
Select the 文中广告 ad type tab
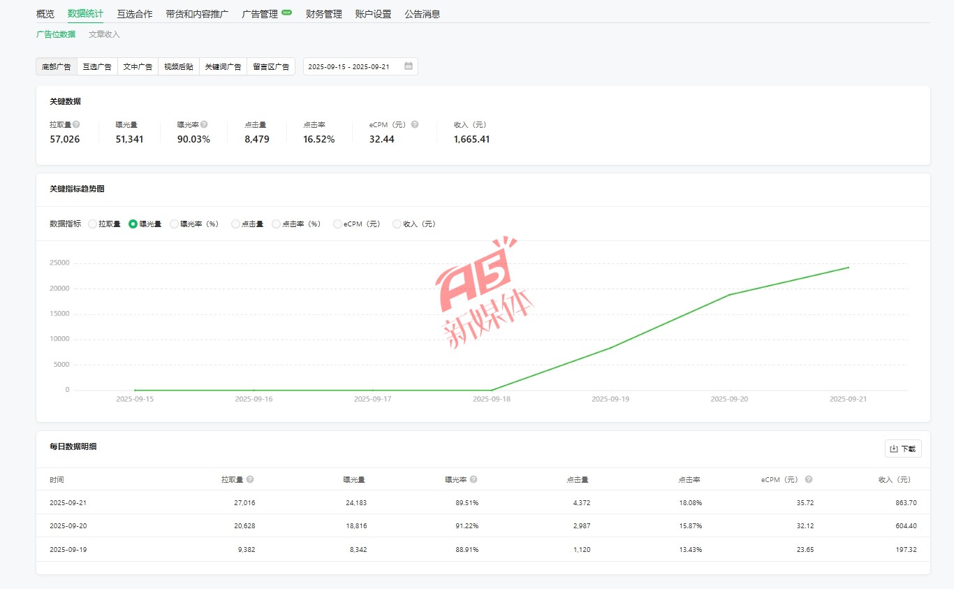(x=138, y=67)
